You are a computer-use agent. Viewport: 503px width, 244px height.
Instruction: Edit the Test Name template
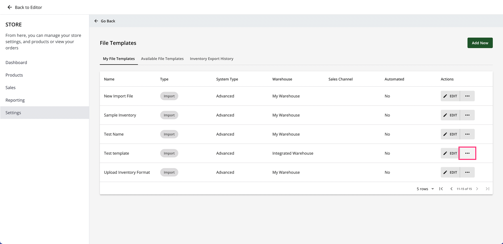450,134
